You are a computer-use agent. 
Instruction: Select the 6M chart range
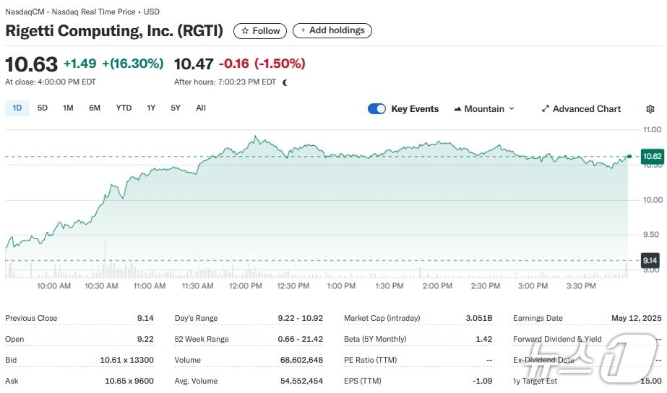coord(95,108)
